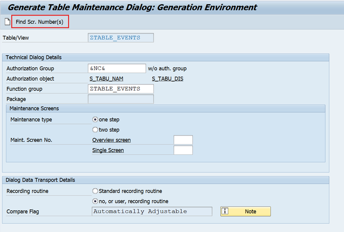Click the empty Package field
Screen dimensions: 344x232
(121, 99)
